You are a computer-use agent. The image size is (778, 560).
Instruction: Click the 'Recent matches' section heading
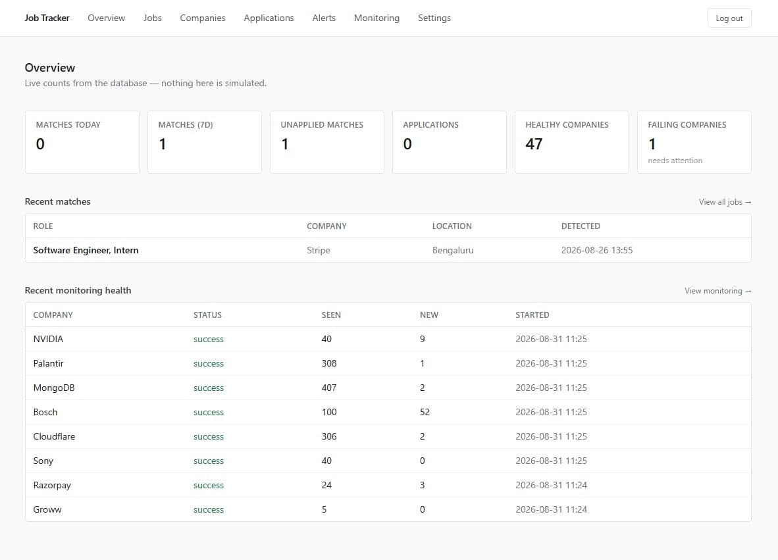(57, 201)
